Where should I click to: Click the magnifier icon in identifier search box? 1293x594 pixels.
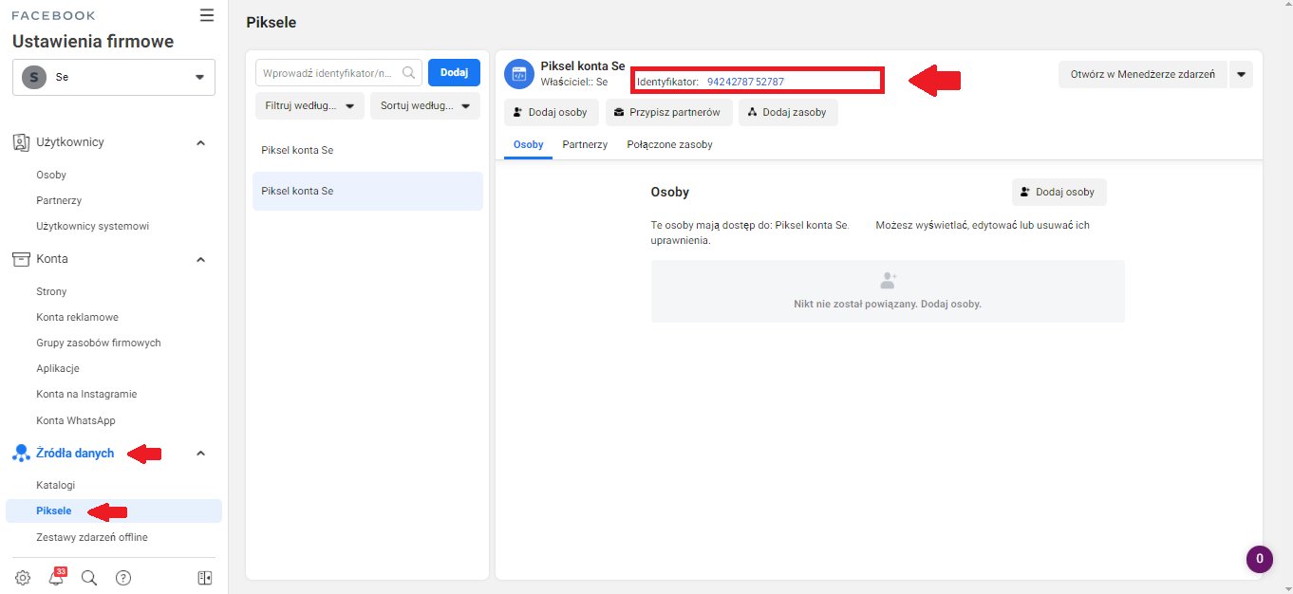coord(409,73)
